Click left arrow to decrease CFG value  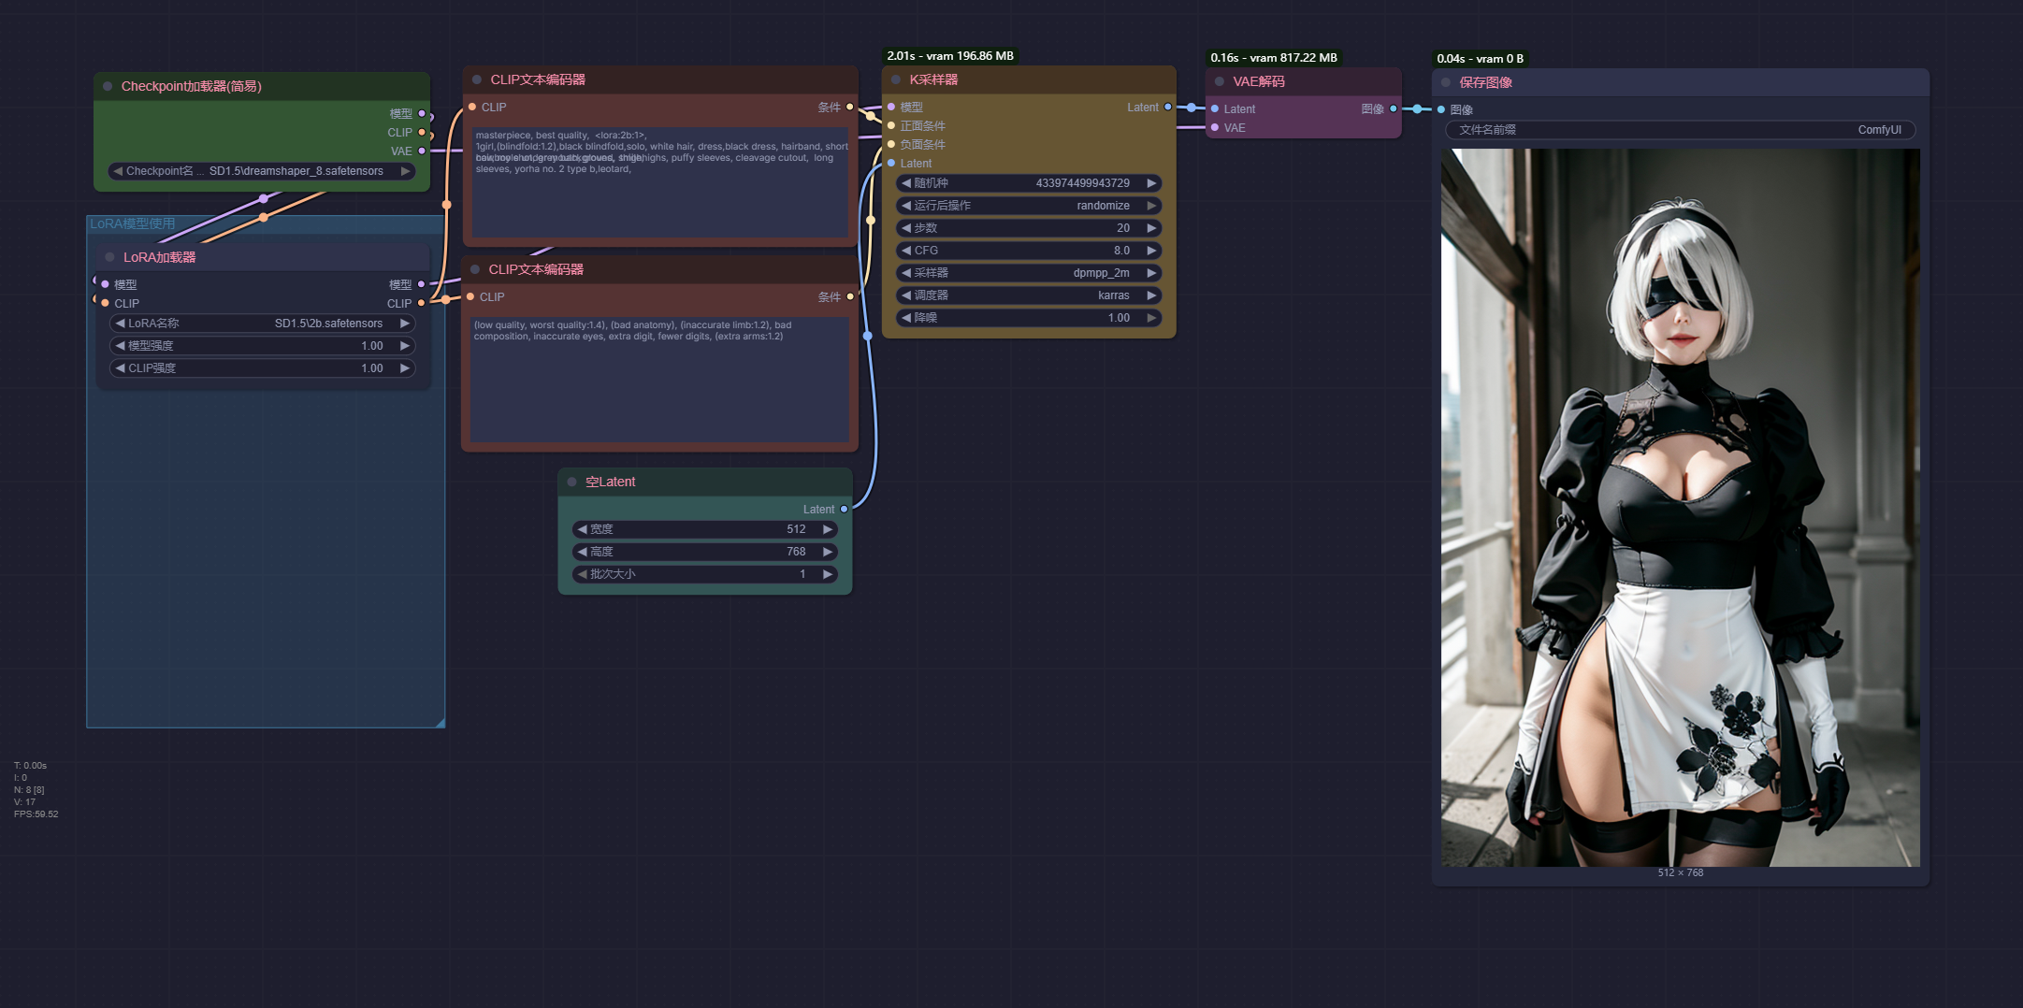906,251
